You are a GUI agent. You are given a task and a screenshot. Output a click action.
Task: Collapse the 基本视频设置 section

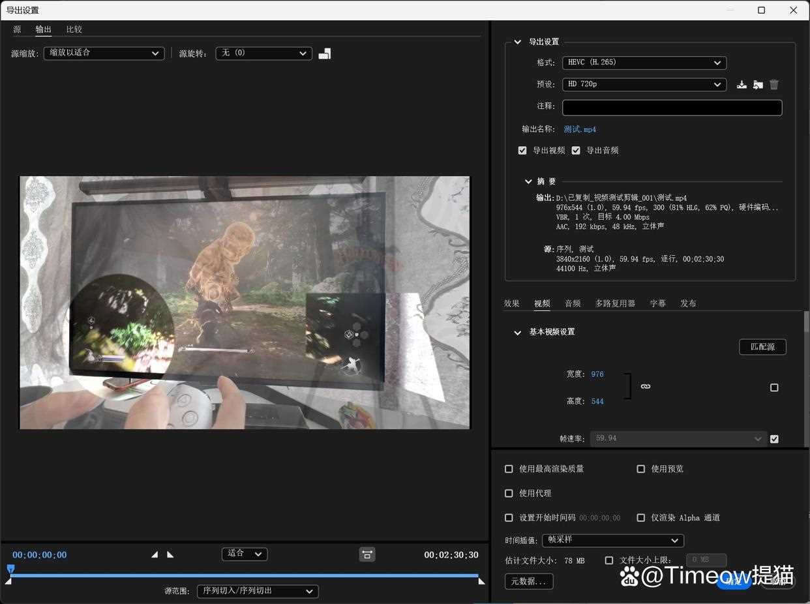pyautogui.click(x=518, y=333)
